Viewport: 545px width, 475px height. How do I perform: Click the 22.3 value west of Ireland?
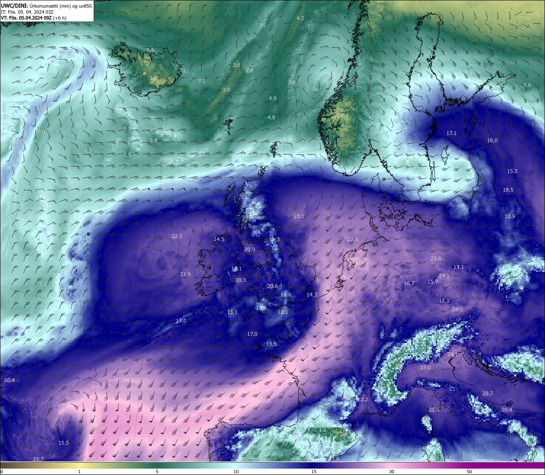(177, 236)
